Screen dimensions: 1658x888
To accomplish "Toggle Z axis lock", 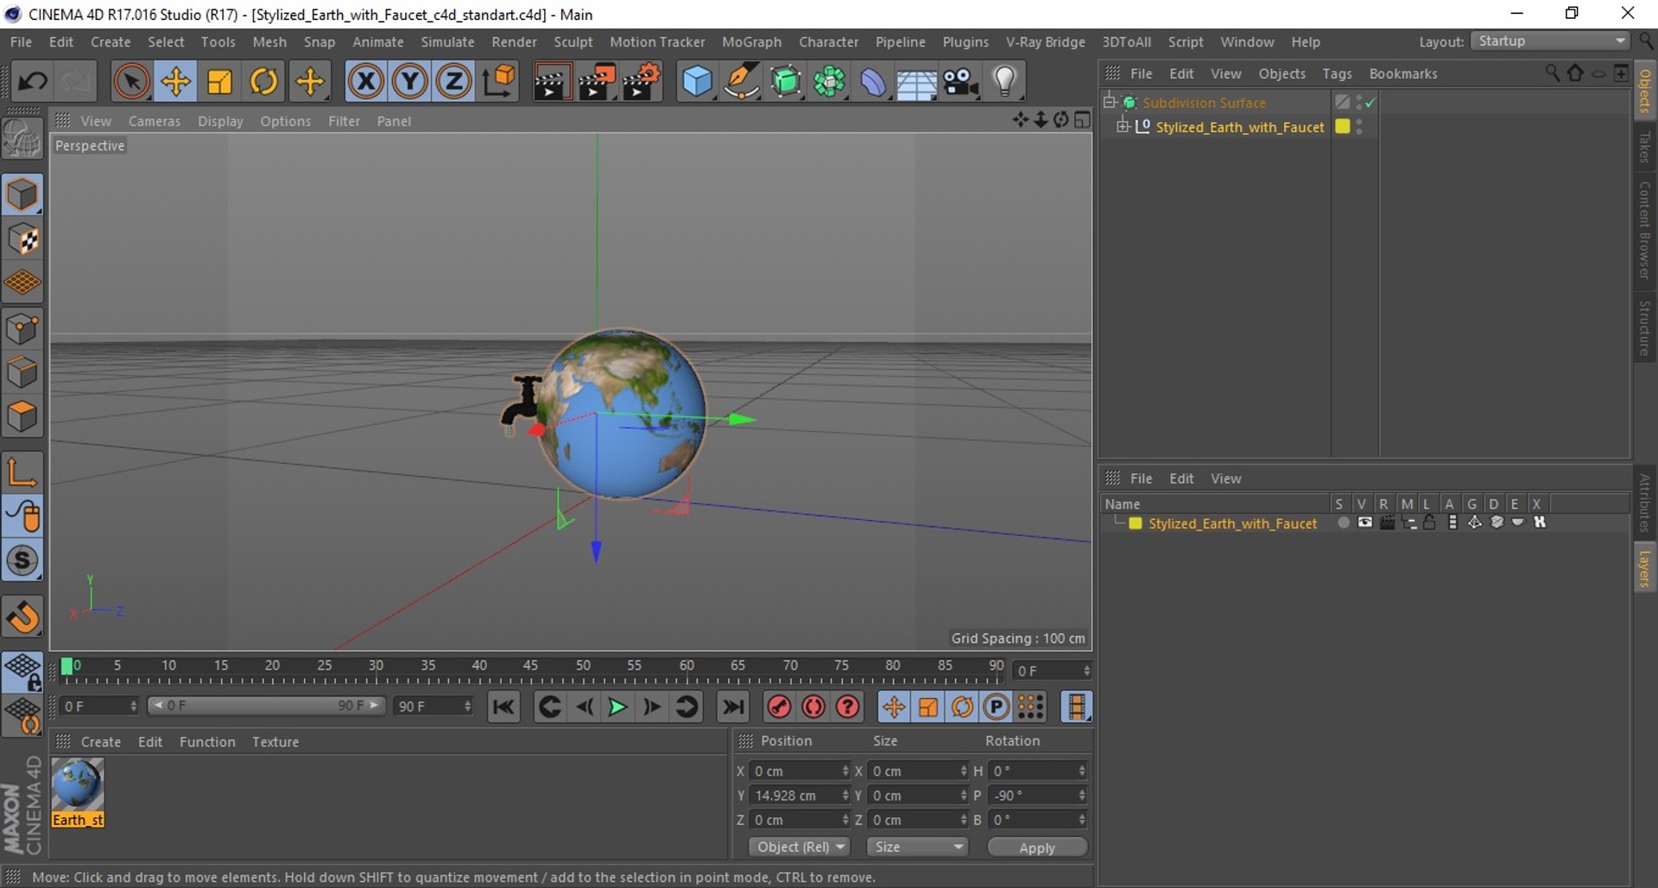I will [x=453, y=82].
